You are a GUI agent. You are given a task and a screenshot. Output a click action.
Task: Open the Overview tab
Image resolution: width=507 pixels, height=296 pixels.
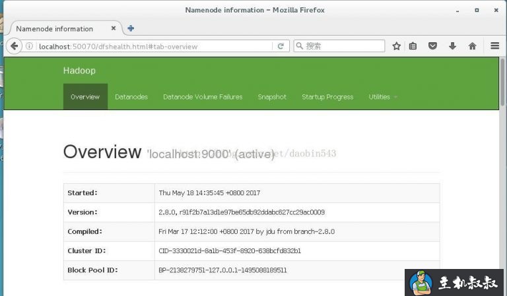[x=85, y=97]
